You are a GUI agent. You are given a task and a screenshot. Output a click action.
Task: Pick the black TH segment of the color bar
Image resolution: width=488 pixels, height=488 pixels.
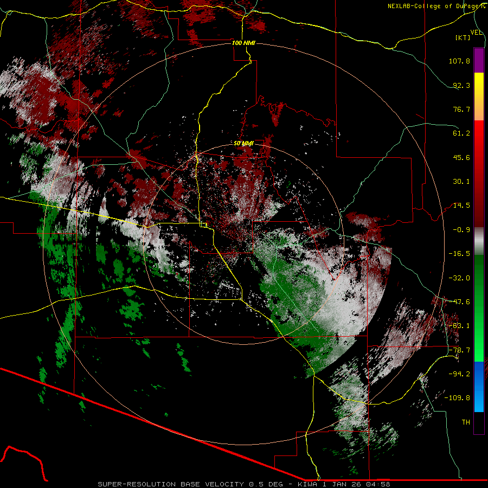(479, 423)
